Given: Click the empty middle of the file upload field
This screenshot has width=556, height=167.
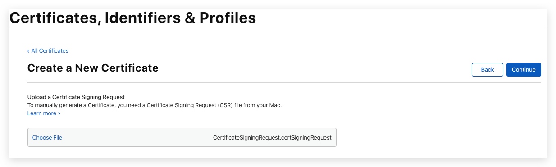Looking at the screenshot, I should pyautogui.click(x=137, y=137).
